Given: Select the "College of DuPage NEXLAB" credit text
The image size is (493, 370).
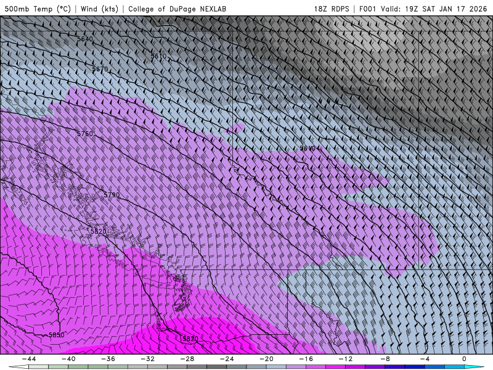Looking at the screenshot, I should tap(177, 9).
